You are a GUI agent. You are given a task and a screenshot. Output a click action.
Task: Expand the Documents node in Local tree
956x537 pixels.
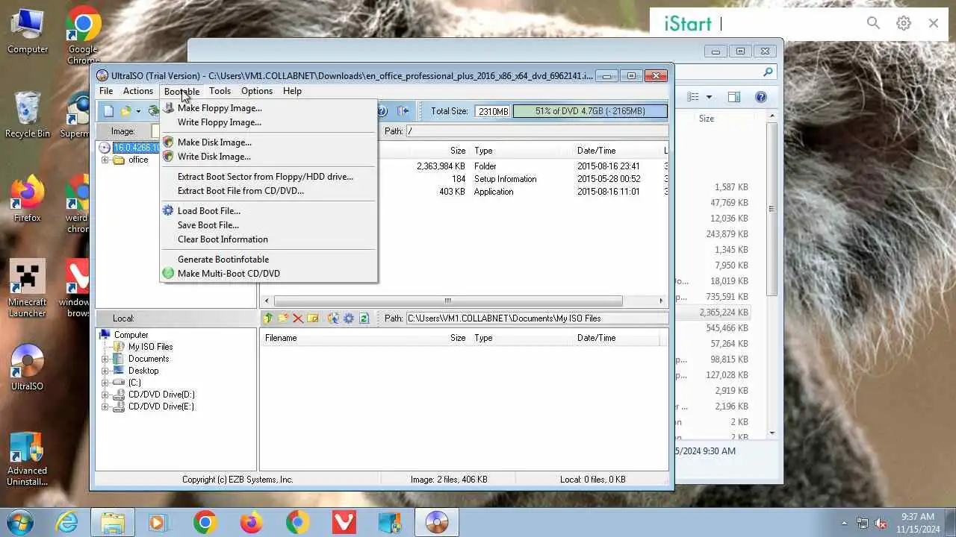105,359
